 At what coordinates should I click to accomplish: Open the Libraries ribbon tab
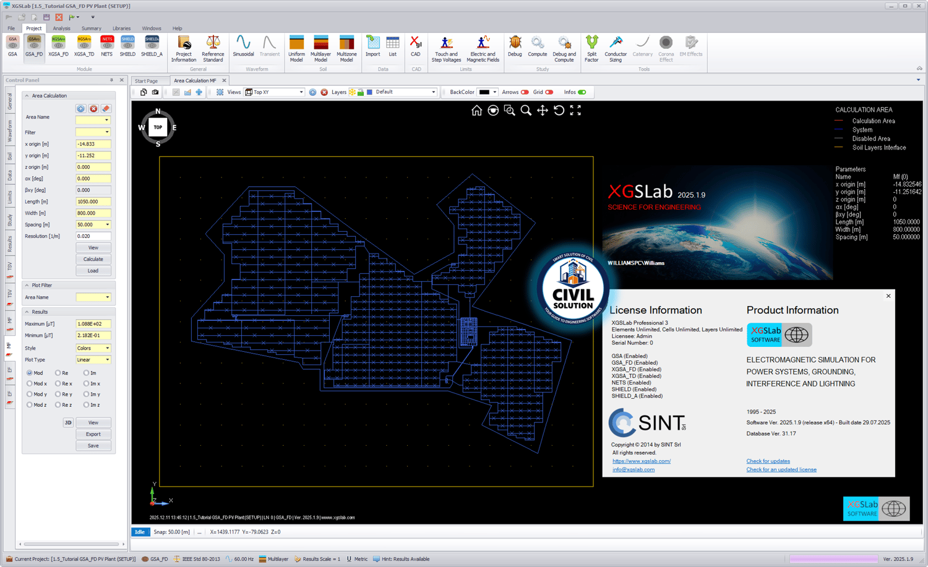tap(121, 28)
